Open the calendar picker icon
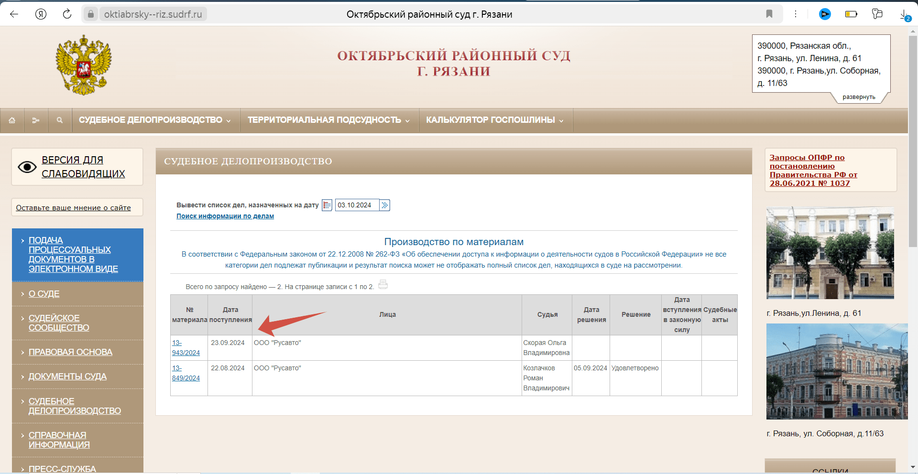The height and width of the screenshot is (474, 918). (327, 205)
